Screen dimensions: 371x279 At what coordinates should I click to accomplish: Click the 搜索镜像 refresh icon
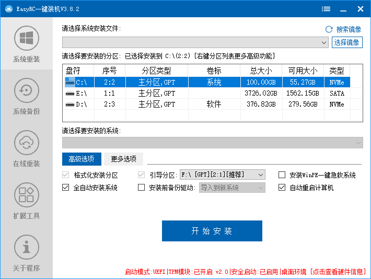pyautogui.click(x=329, y=29)
